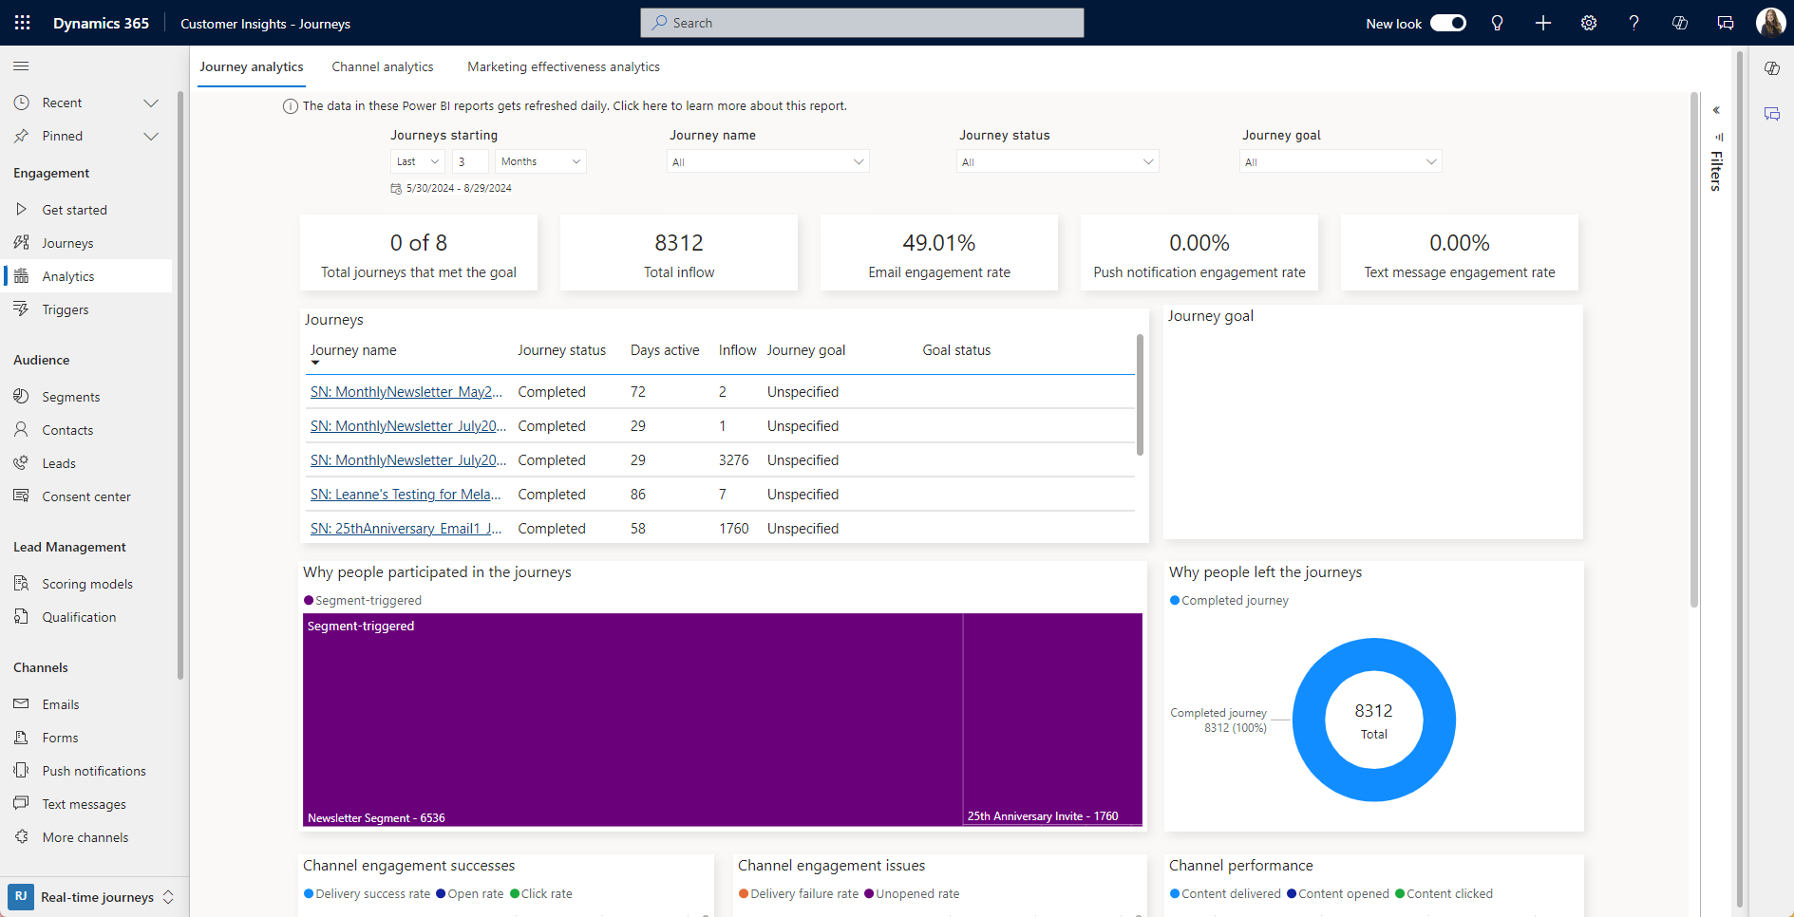The width and height of the screenshot is (1794, 917).
Task: Open the chat icon in right side pane
Action: tap(1772, 114)
